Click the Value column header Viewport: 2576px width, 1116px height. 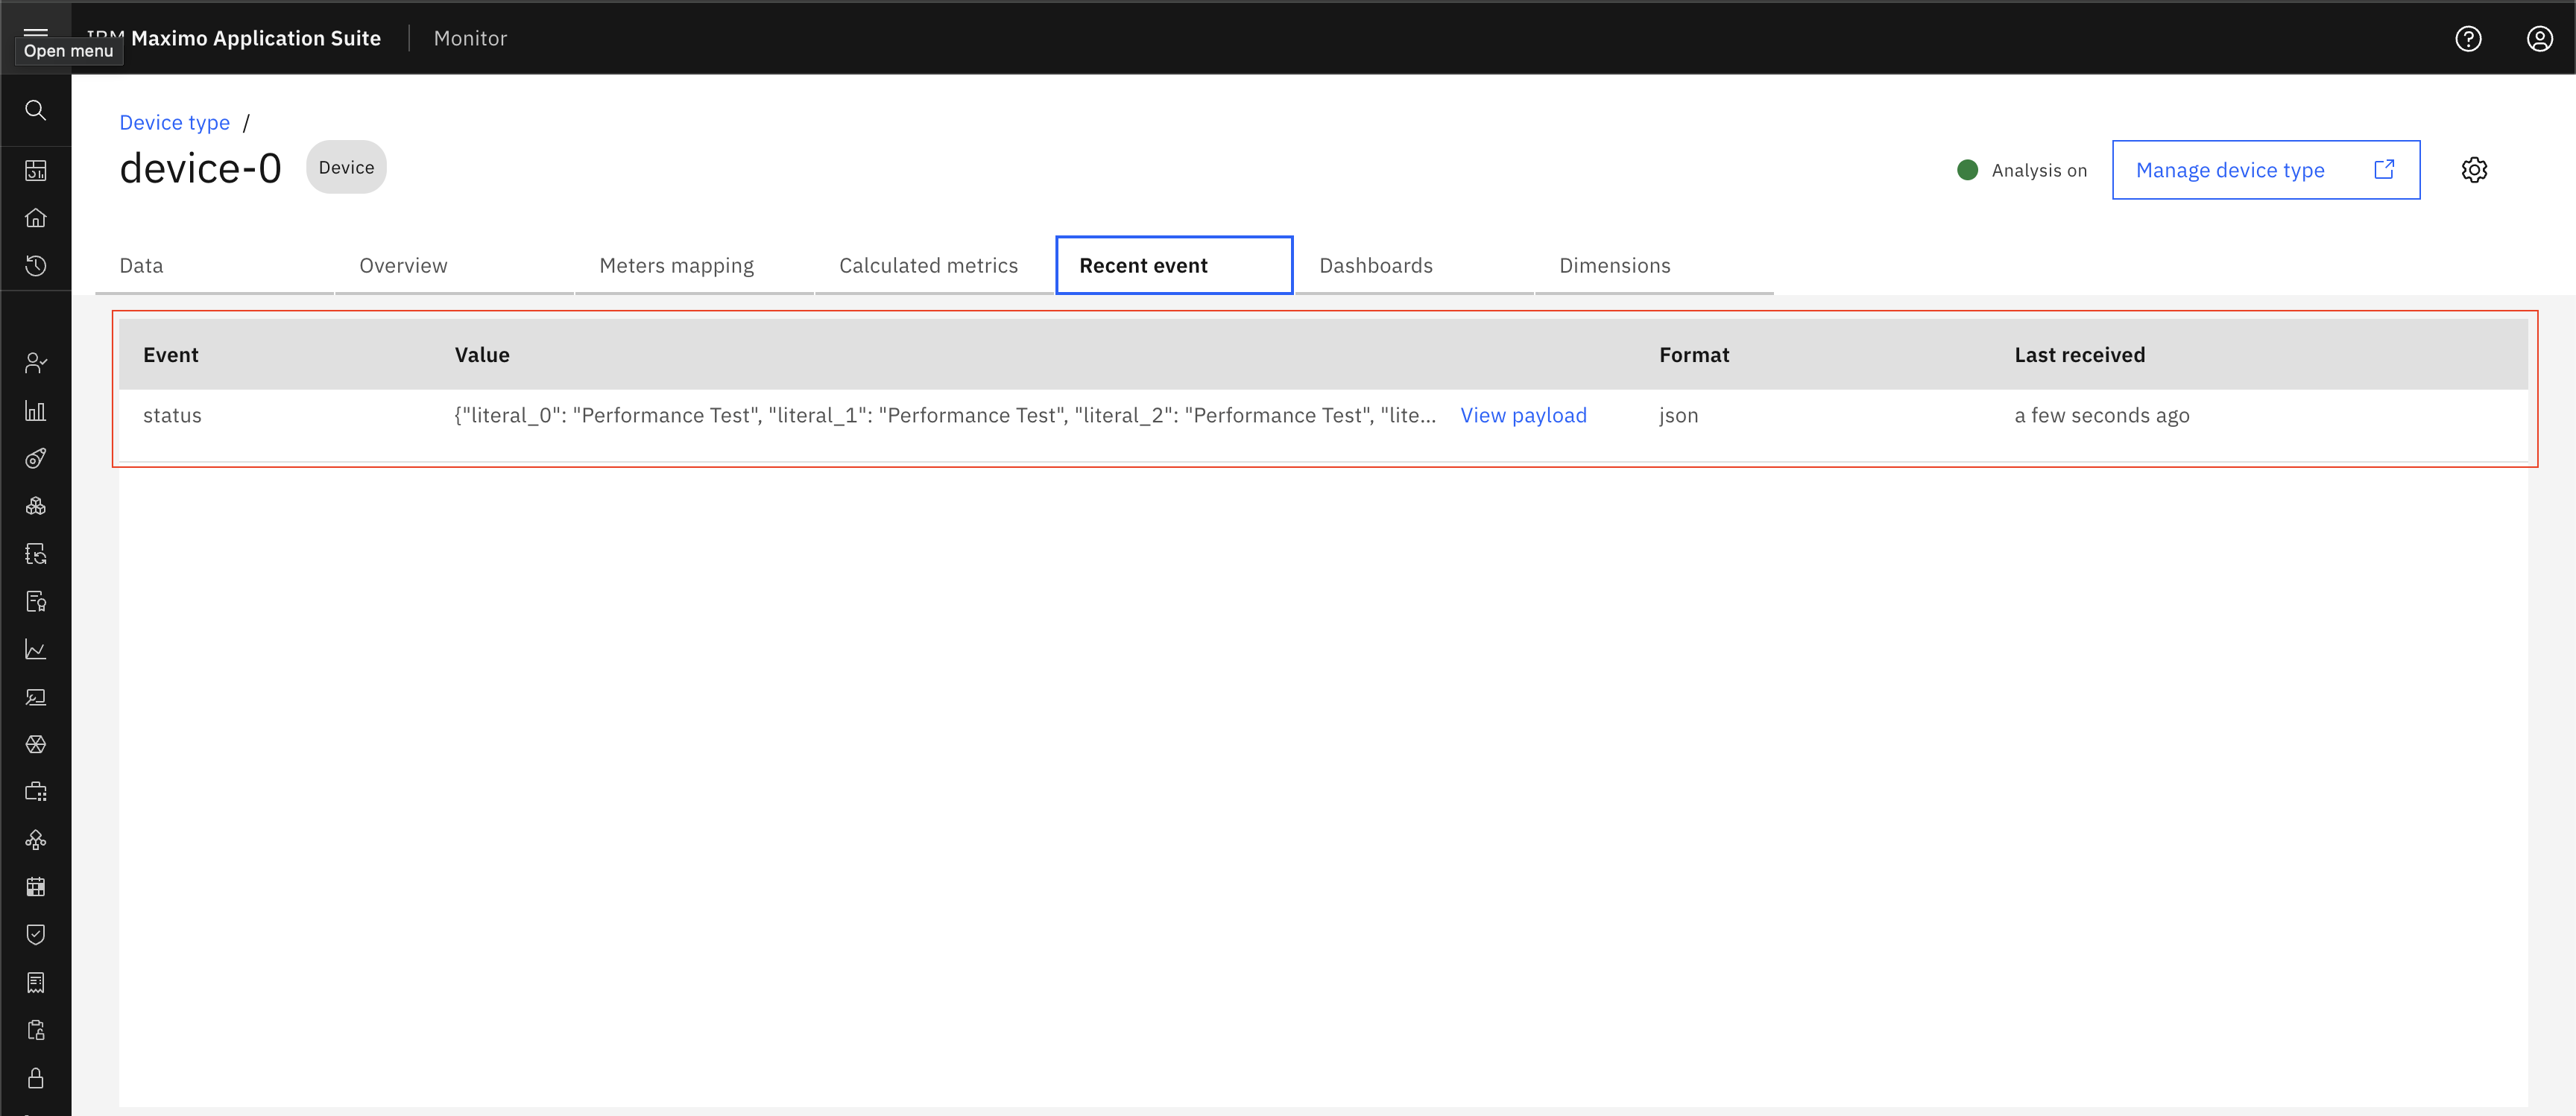[482, 355]
